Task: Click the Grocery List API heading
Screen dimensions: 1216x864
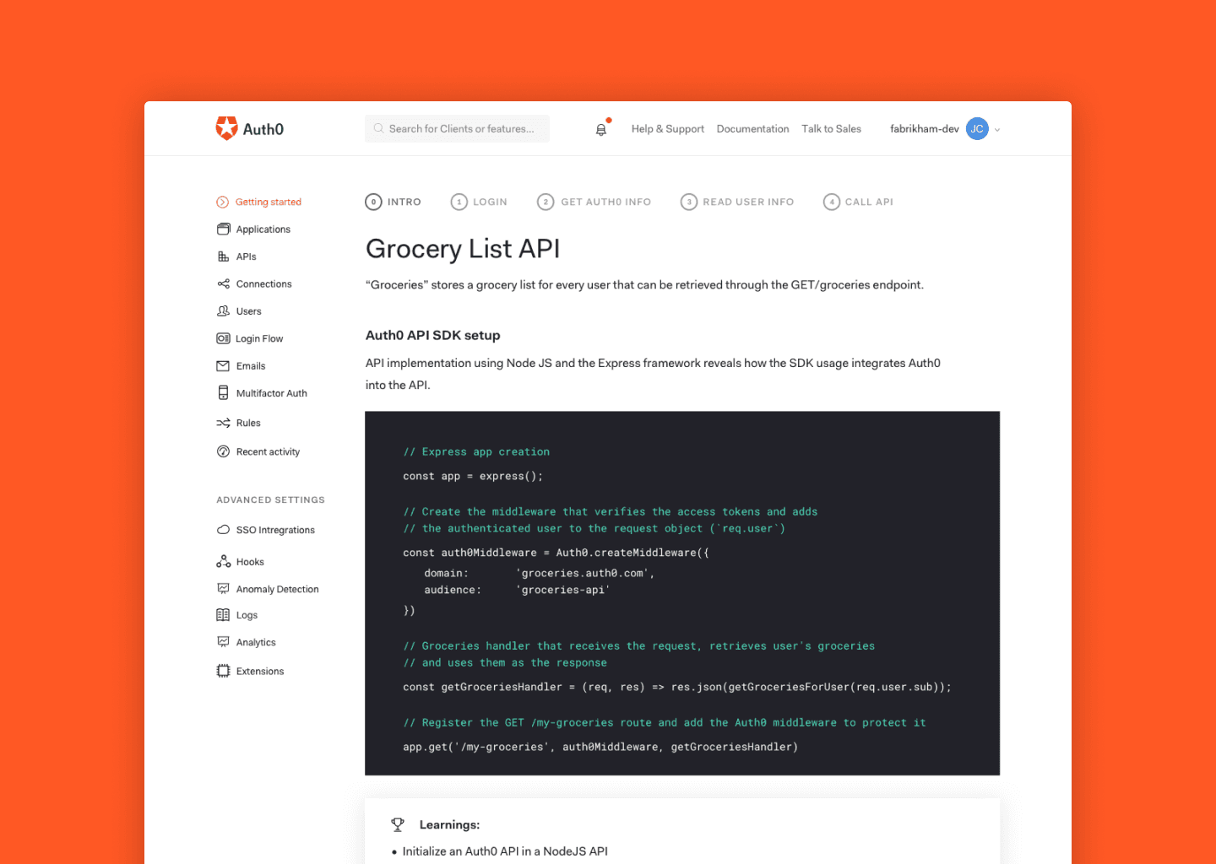Action: tap(463, 249)
